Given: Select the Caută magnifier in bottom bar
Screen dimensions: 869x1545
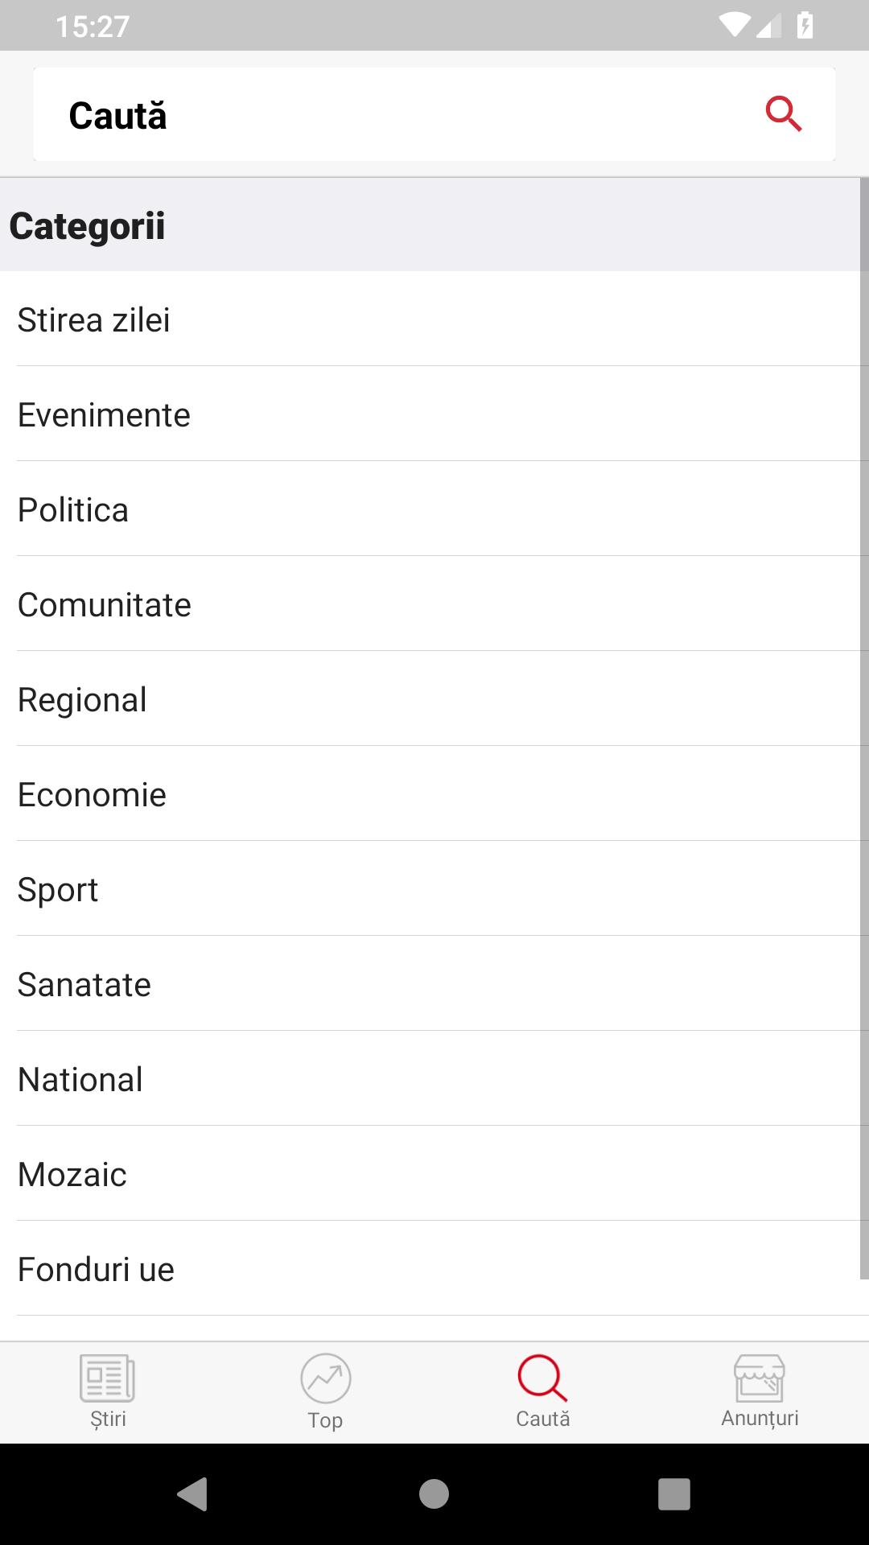Looking at the screenshot, I should pos(542,1378).
